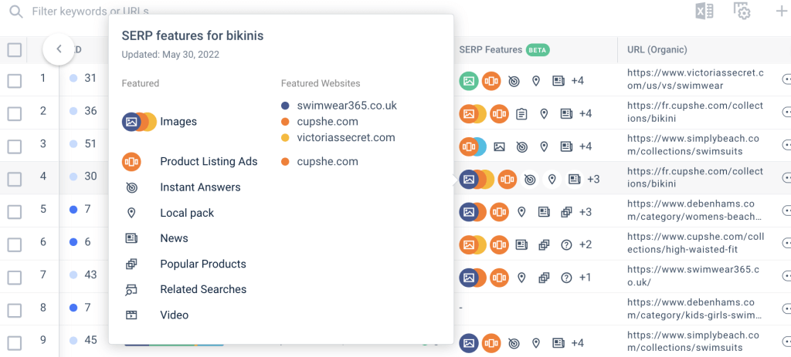Screen dimensions: 791x357
Task: Click the search magnifier icon
Action: click(x=16, y=11)
